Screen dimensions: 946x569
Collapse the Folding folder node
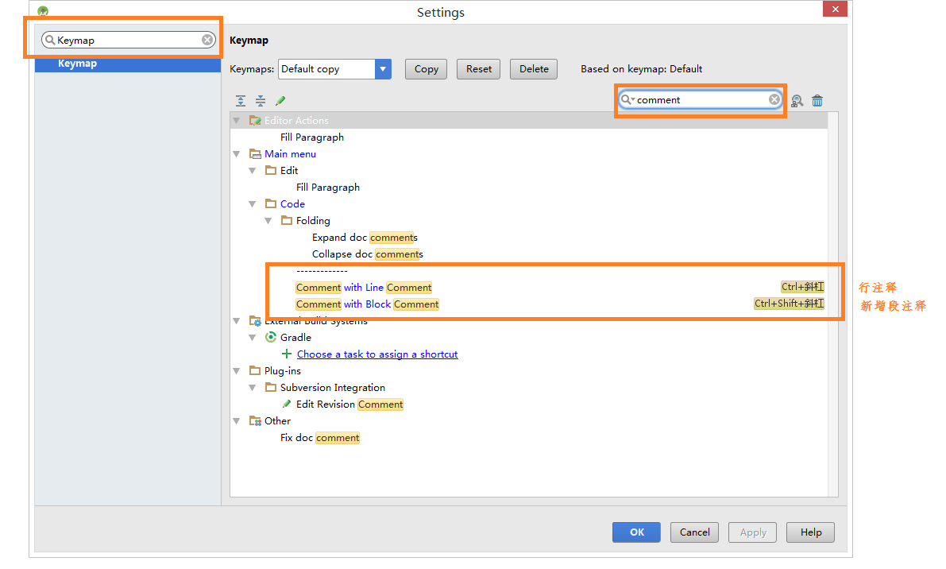268,221
